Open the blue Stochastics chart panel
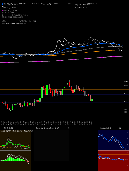The image size is (129, 171). coord(113,140)
